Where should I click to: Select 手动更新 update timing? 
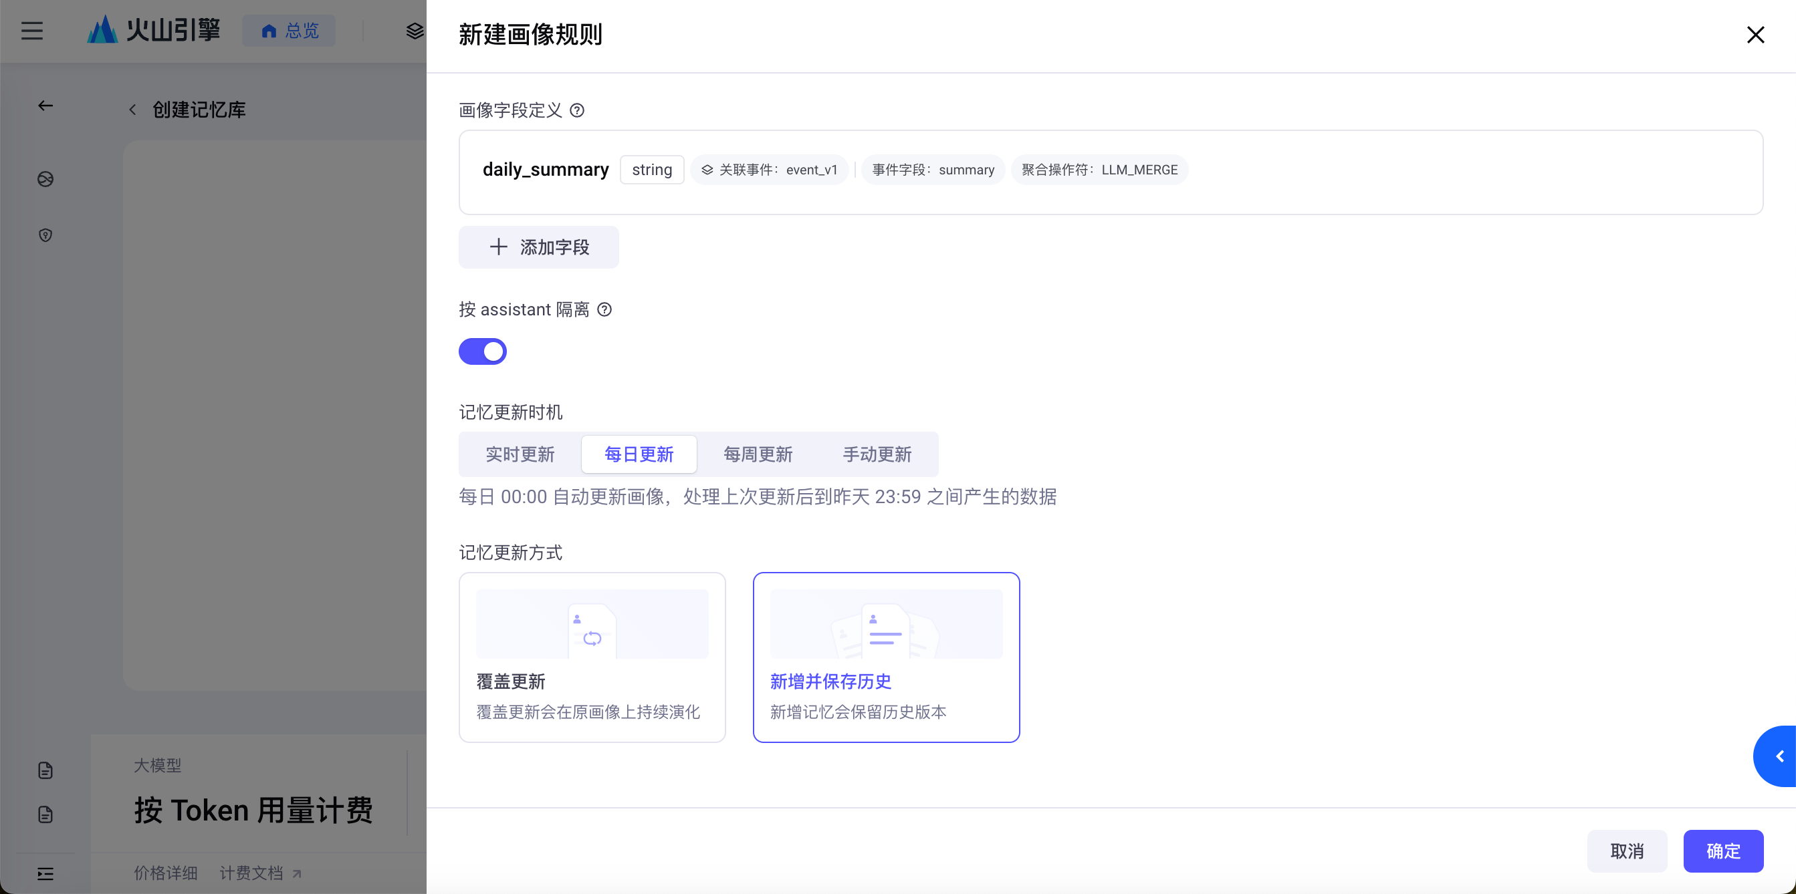coord(877,454)
